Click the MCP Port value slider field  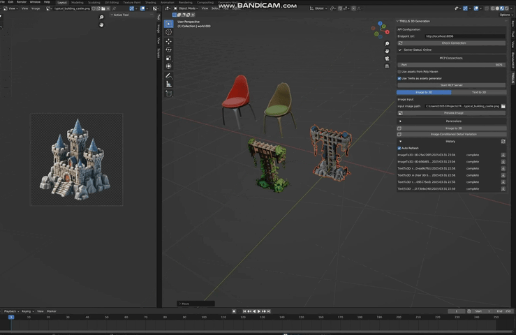[451, 65]
